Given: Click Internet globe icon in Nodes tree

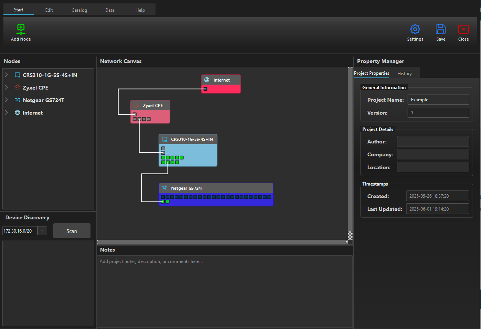Looking at the screenshot, I should point(17,113).
